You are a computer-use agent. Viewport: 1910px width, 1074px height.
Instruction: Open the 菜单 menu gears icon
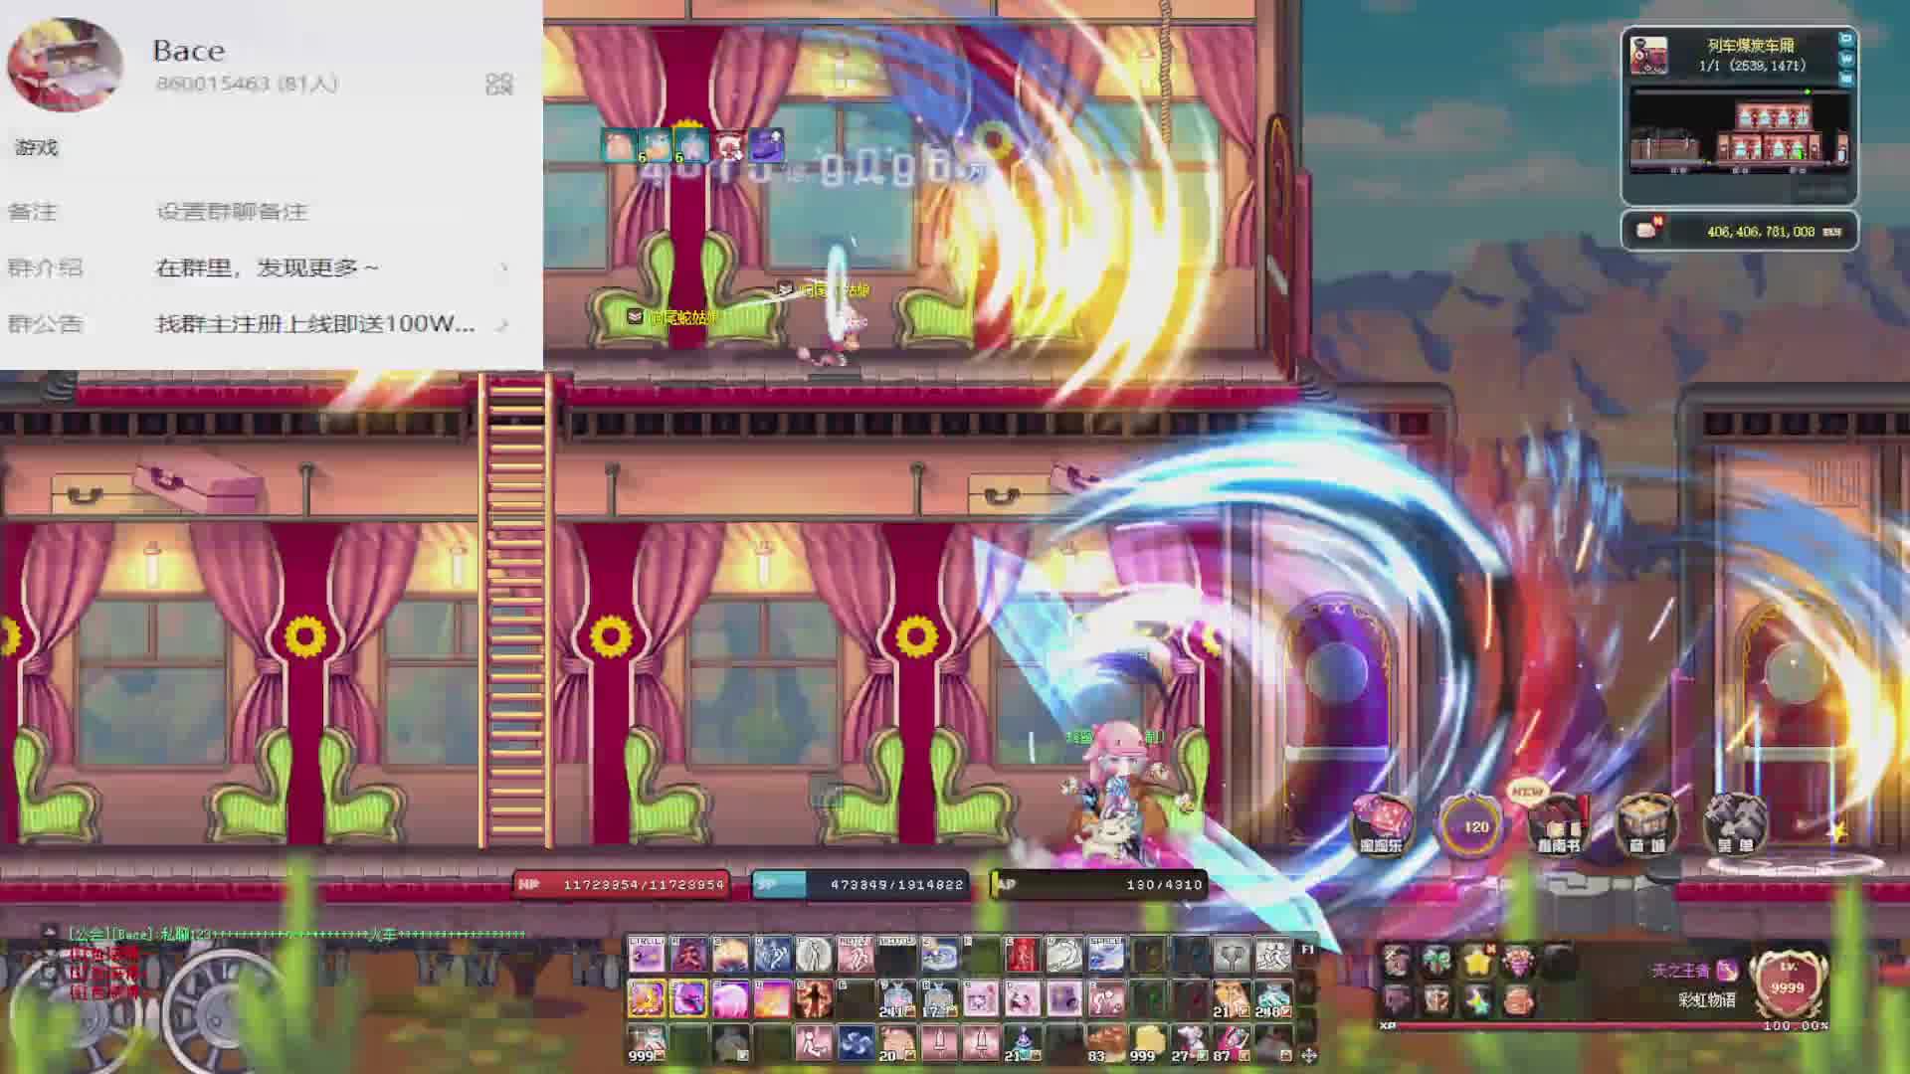1734,823
